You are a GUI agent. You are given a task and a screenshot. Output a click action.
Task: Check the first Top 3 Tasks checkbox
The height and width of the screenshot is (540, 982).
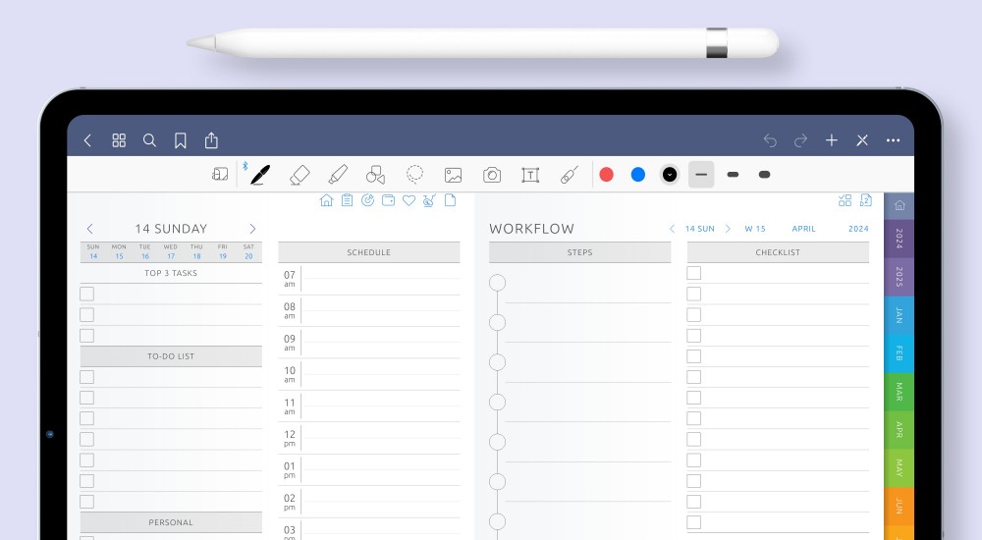point(87,294)
